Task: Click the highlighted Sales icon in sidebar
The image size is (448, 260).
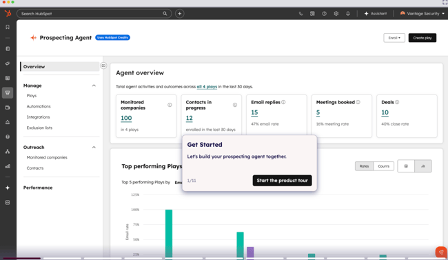Action: click(8, 92)
